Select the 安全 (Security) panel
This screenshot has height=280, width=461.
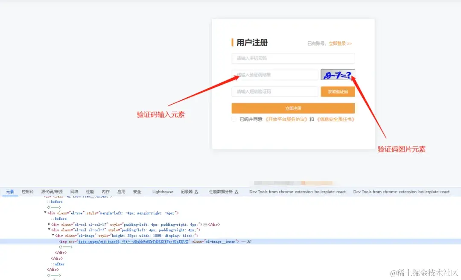pyautogui.click(x=137, y=192)
